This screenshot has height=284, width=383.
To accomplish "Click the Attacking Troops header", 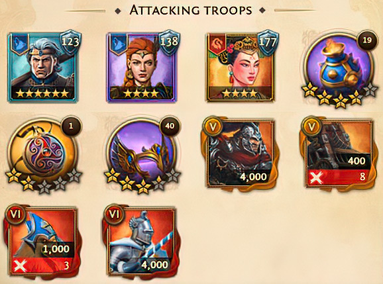I will click(191, 10).
